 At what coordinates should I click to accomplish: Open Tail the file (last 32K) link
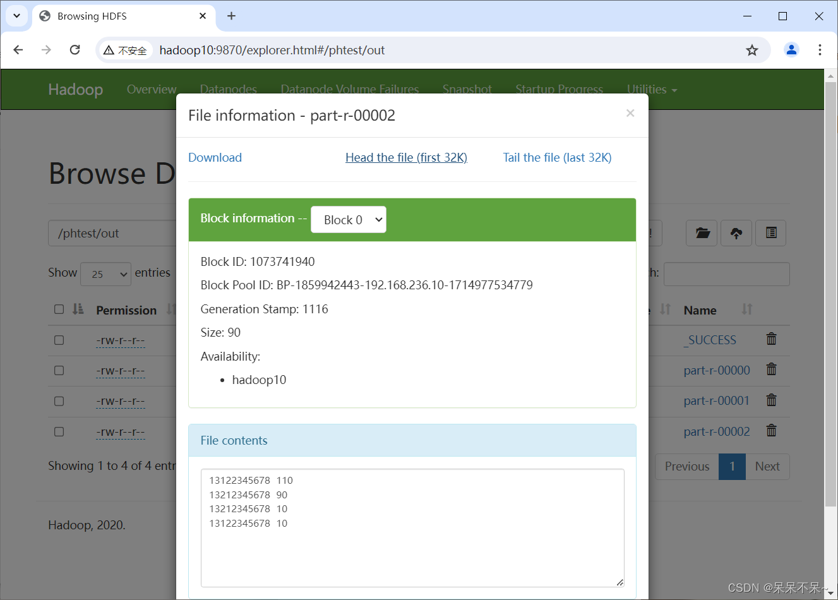(x=557, y=157)
